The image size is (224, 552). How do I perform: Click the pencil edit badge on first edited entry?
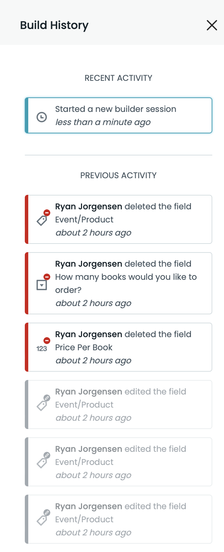point(47,398)
